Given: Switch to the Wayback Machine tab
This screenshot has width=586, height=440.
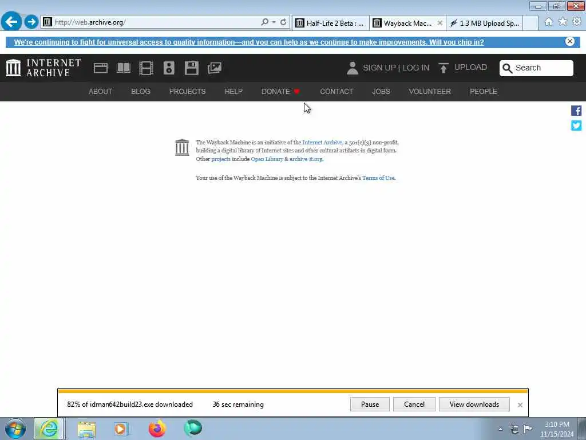Looking at the screenshot, I should (403, 23).
